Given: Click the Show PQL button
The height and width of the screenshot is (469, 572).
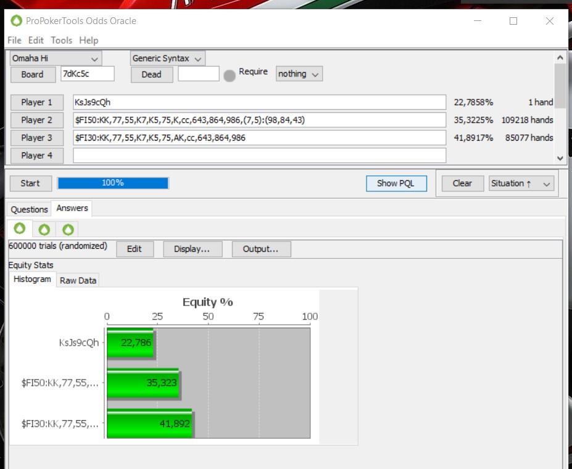Looking at the screenshot, I should click(x=396, y=183).
